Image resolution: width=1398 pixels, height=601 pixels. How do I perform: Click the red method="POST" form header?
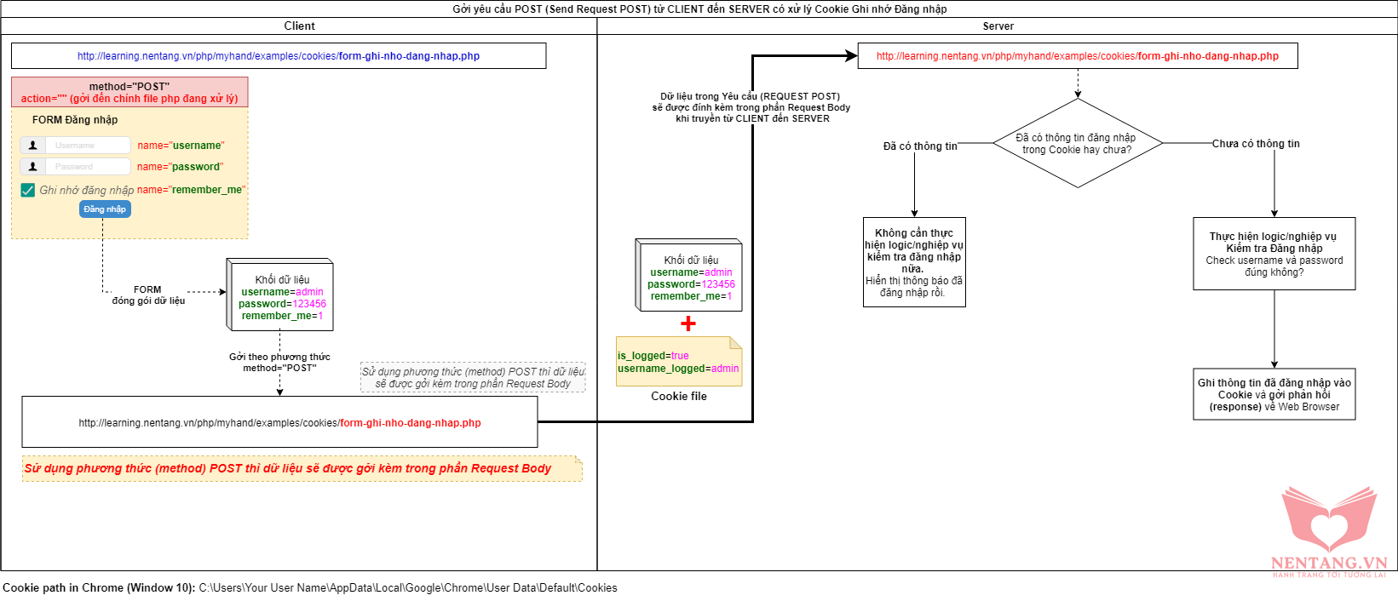(129, 92)
